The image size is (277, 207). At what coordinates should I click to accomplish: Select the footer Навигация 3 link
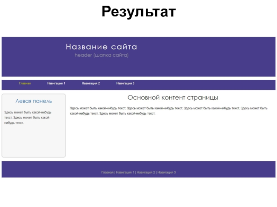coord(167,172)
